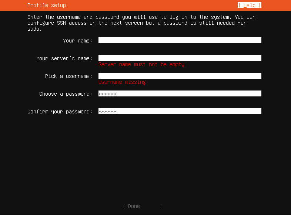The height and width of the screenshot is (215, 291).
Task: Select the 'Confirm your password' field
Action: 180,111
